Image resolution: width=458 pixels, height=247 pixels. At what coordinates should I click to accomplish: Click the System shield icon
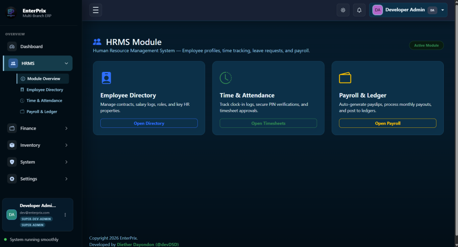[12, 162]
